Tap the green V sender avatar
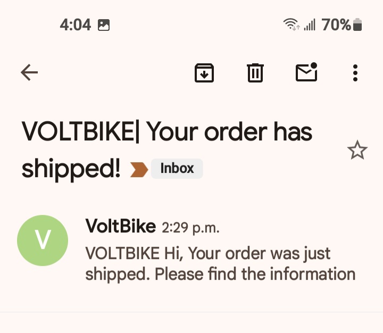 [43, 240]
